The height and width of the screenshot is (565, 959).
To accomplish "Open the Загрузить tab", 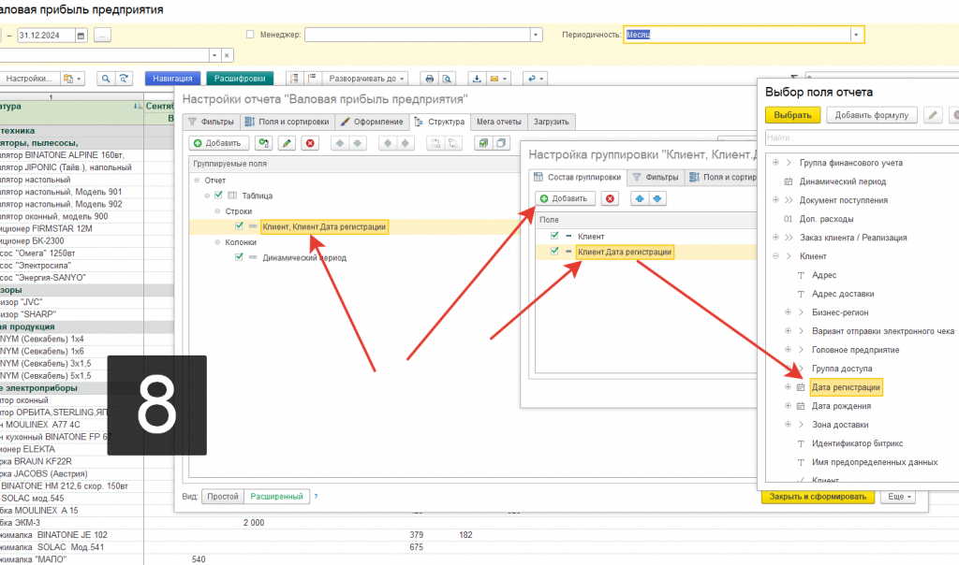I will pos(551,122).
